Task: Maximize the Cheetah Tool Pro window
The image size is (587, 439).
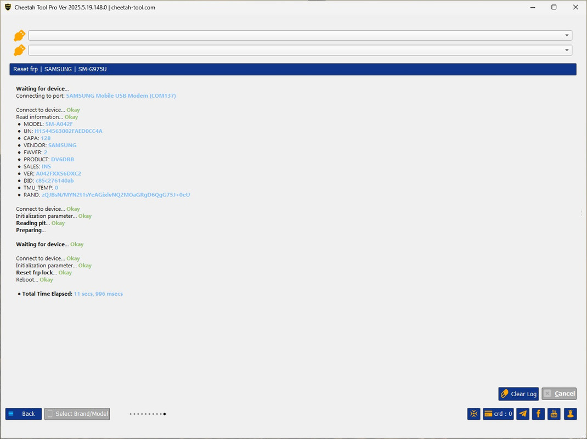Action: coord(554,7)
